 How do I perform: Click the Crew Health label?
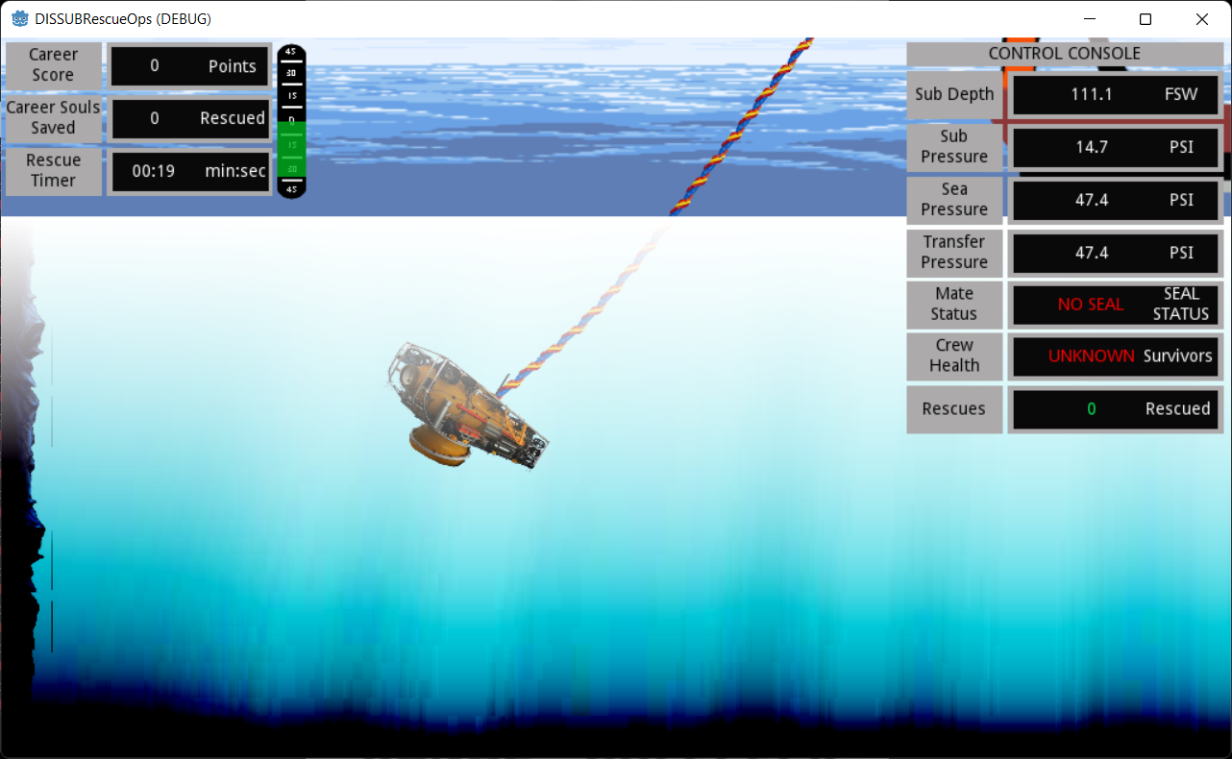(954, 355)
